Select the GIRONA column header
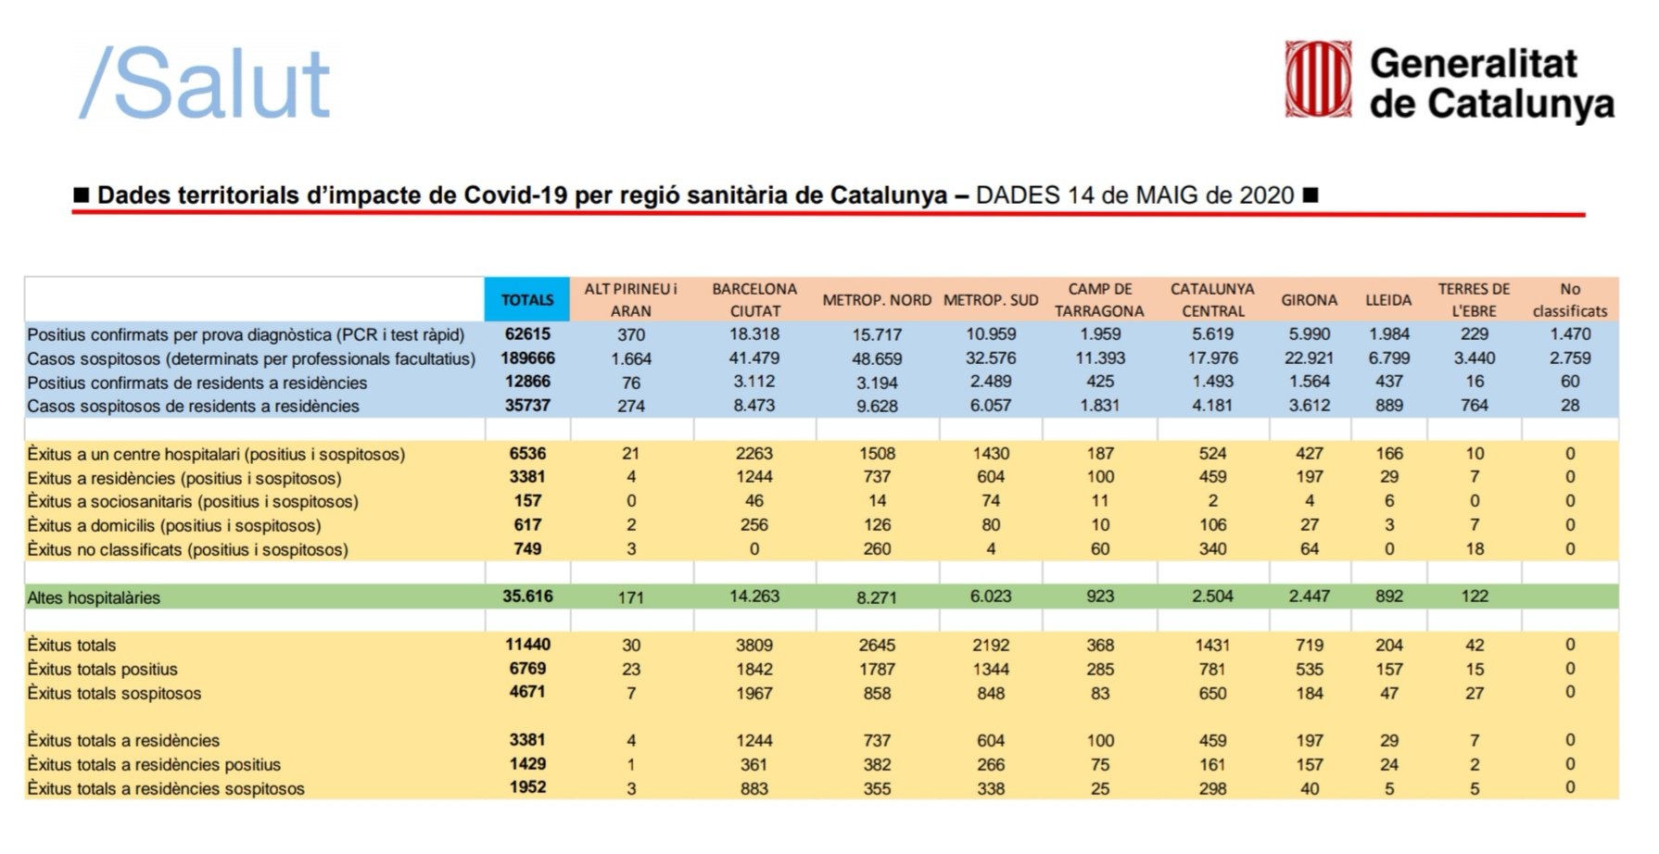The height and width of the screenshot is (854, 1659). pos(1310,299)
